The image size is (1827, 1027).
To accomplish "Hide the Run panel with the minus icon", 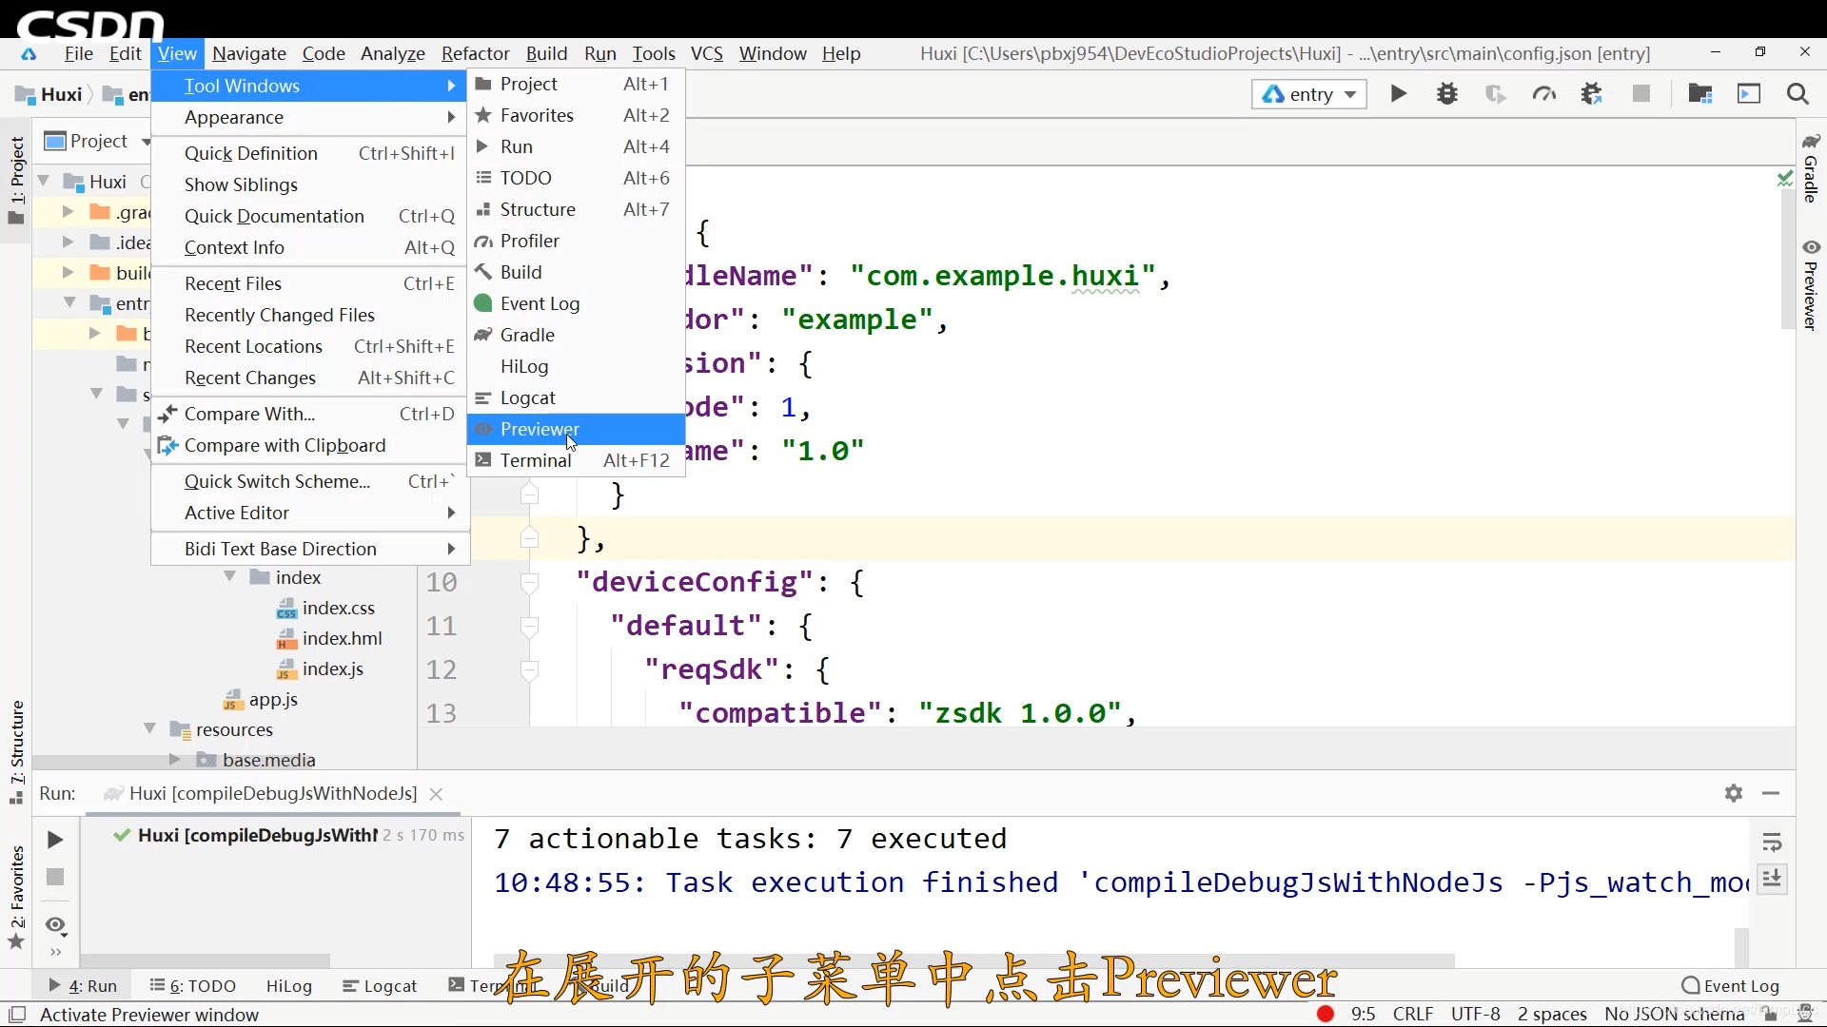I will pos(1771,793).
